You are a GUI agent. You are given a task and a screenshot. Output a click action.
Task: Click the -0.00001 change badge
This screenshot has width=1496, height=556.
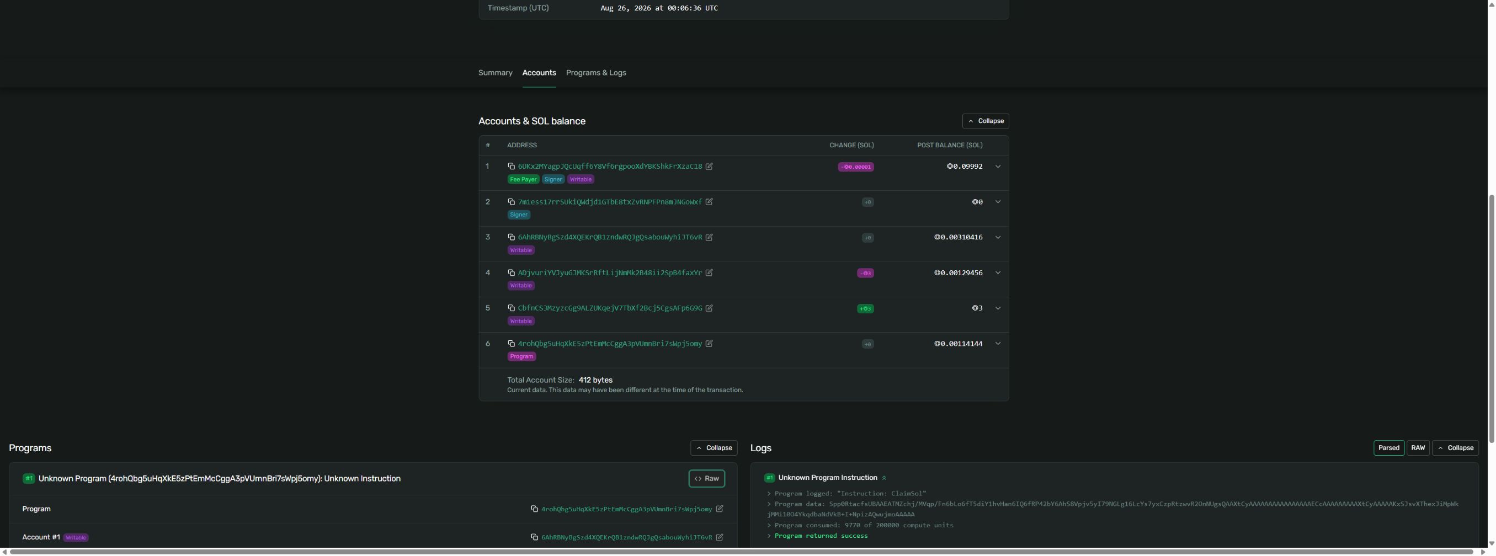[x=855, y=167]
